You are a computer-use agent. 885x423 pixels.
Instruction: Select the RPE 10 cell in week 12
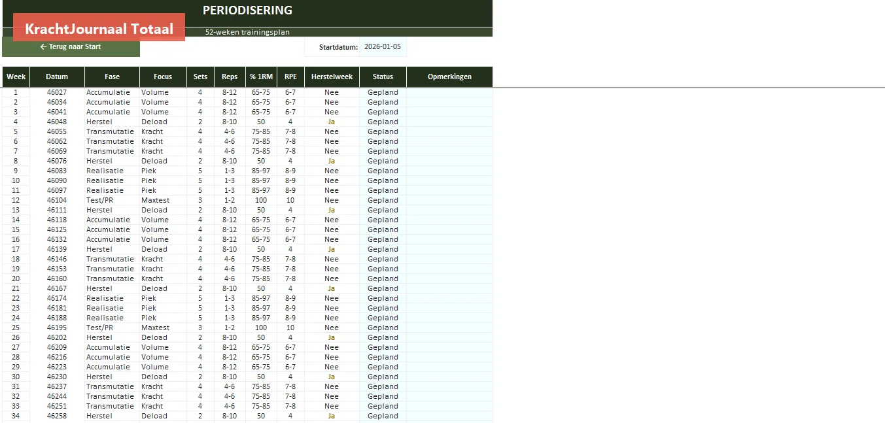pyautogui.click(x=290, y=200)
